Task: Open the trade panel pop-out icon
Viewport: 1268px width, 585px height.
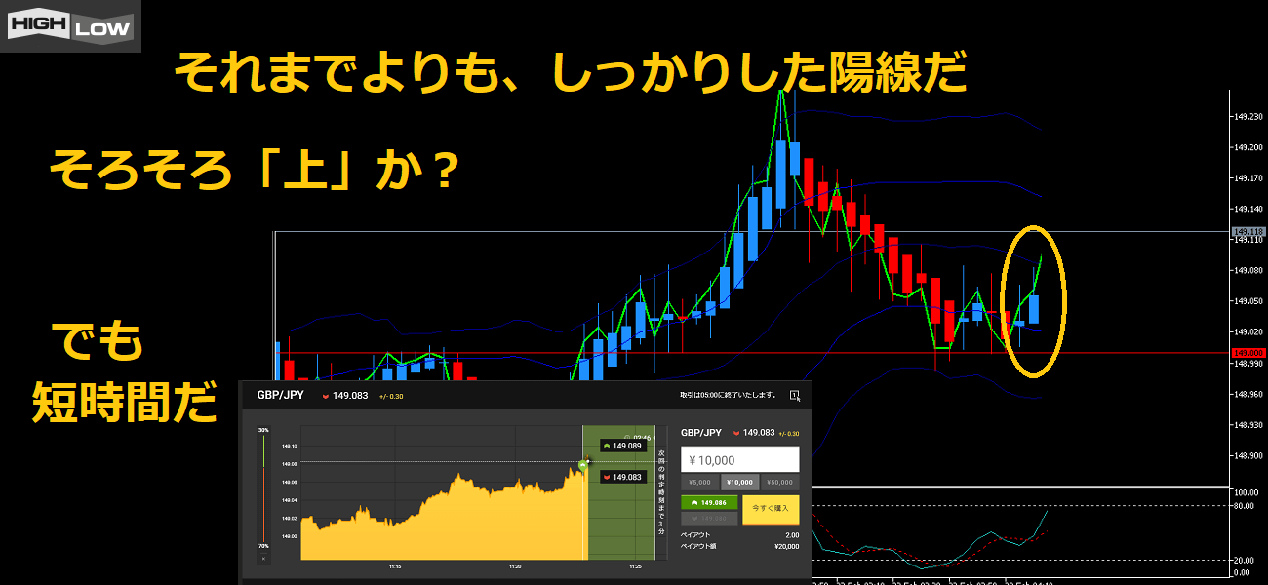Action: click(x=795, y=396)
